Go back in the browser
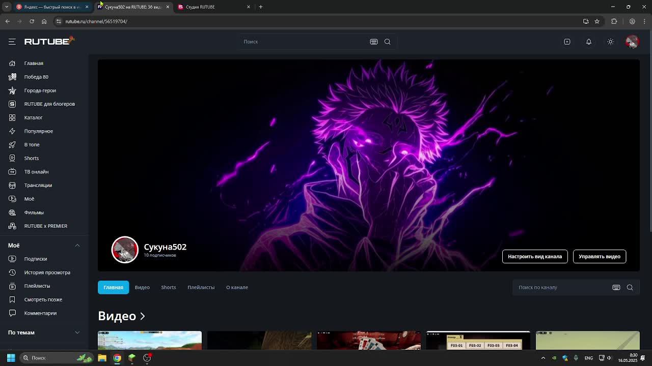Screen dimensions: 652x366 click(7, 21)
